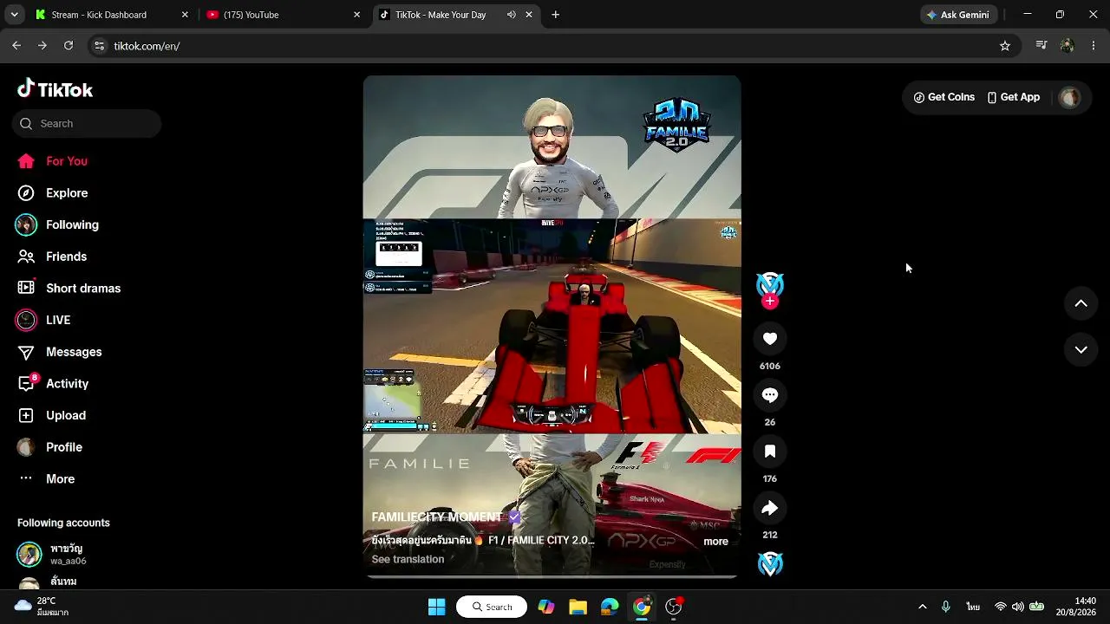Click the Ask Gemini button

click(958, 15)
